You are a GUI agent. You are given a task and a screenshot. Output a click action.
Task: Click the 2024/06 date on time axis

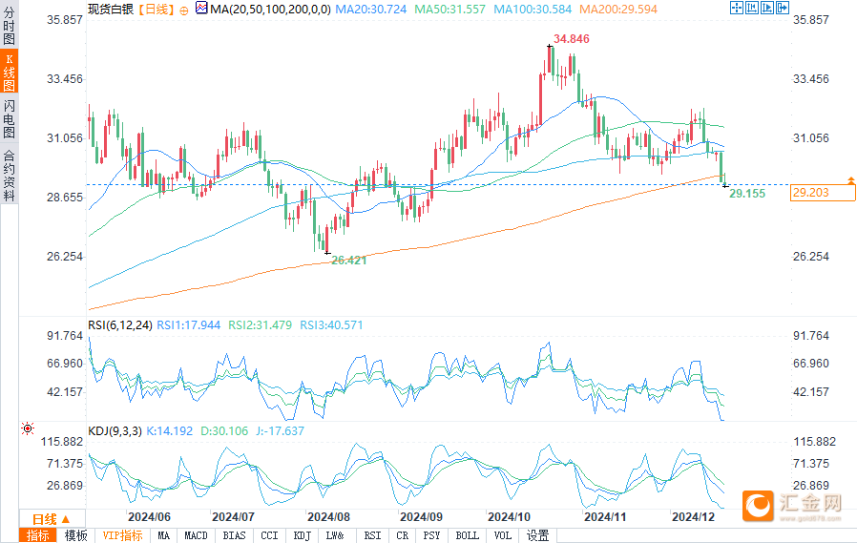[x=149, y=517]
